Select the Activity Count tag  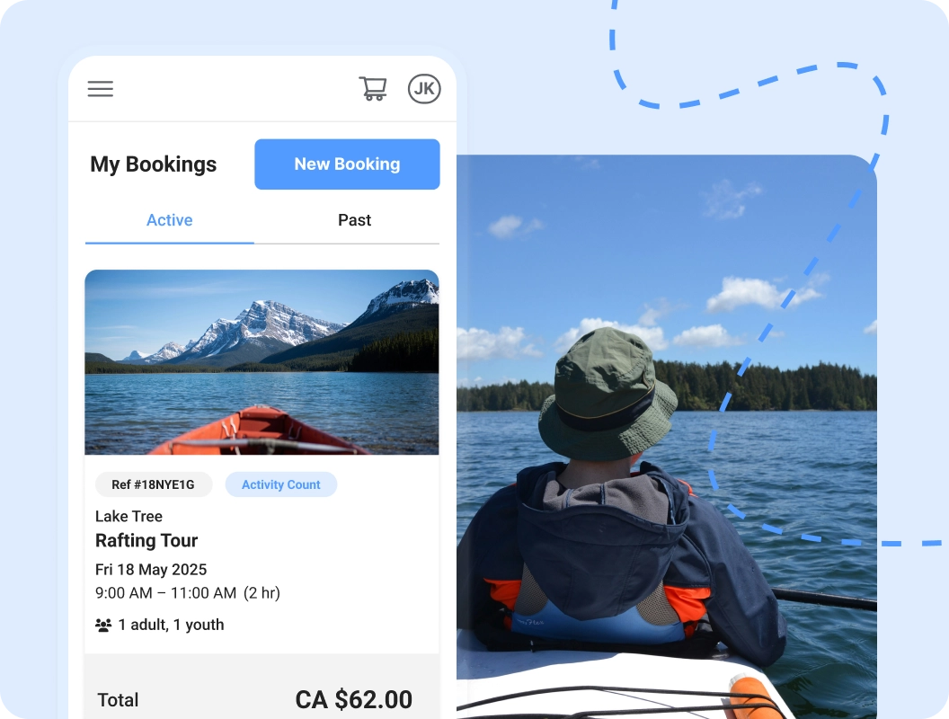(280, 484)
